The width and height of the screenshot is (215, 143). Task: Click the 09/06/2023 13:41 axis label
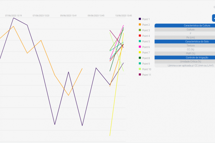tap(68, 16)
